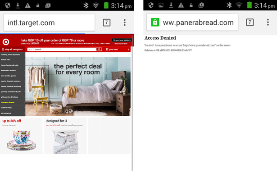Tap the green secure padlock icon

[x=155, y=23]
